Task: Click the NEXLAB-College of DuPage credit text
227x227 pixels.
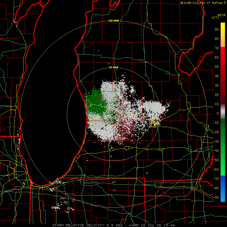Action: [x=202, y=3]
